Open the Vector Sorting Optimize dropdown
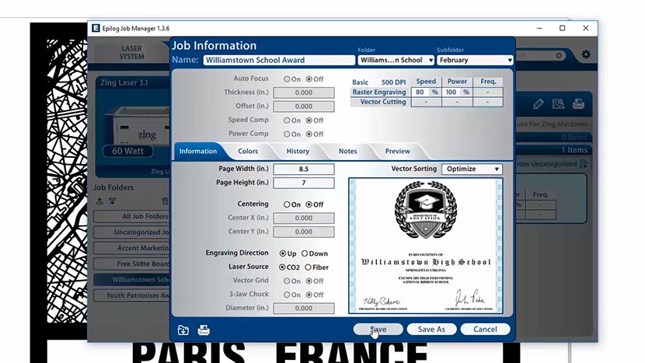The image size is (645, 363). tap(472, 169)
